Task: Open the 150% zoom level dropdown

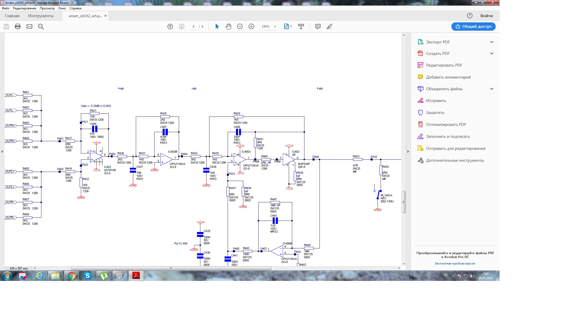Action: click(x=275, y=27)
